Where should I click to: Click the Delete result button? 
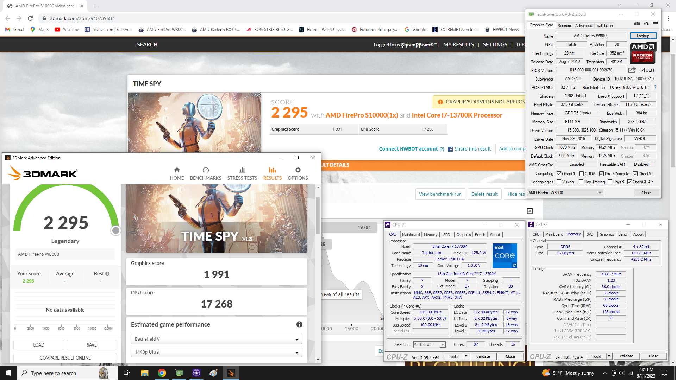point(484,194)
